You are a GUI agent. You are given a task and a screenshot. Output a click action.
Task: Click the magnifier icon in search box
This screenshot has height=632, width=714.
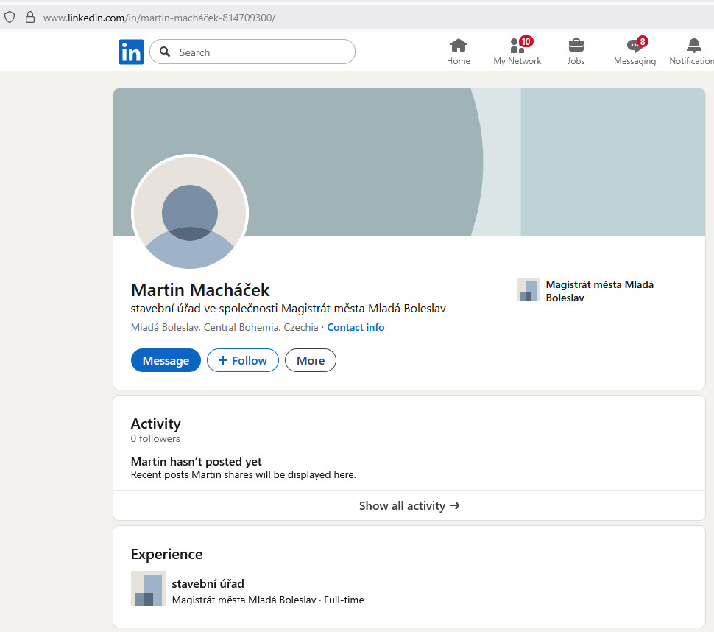165,52
